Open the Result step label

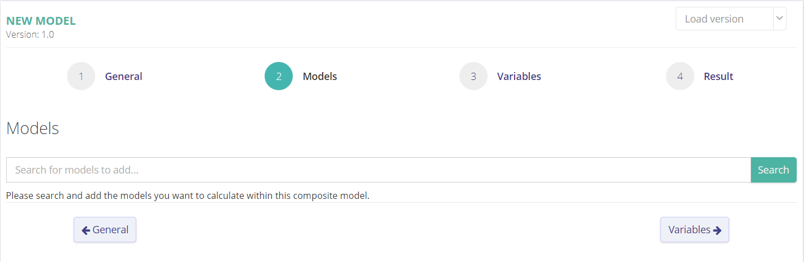pyautogui.click(x=718, y=76)
